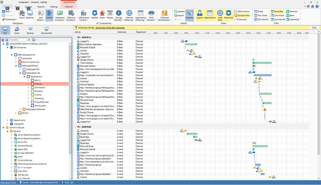Open the Queries ribbon tab
This screenshot has width=321, height=185.
coord(29,7)
